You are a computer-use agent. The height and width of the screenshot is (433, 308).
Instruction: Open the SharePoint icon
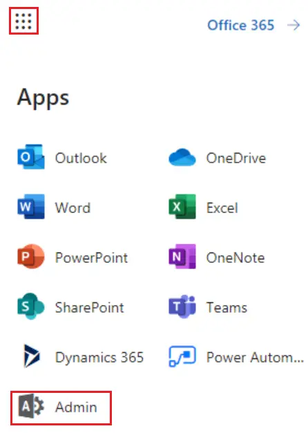pos(31,306)
